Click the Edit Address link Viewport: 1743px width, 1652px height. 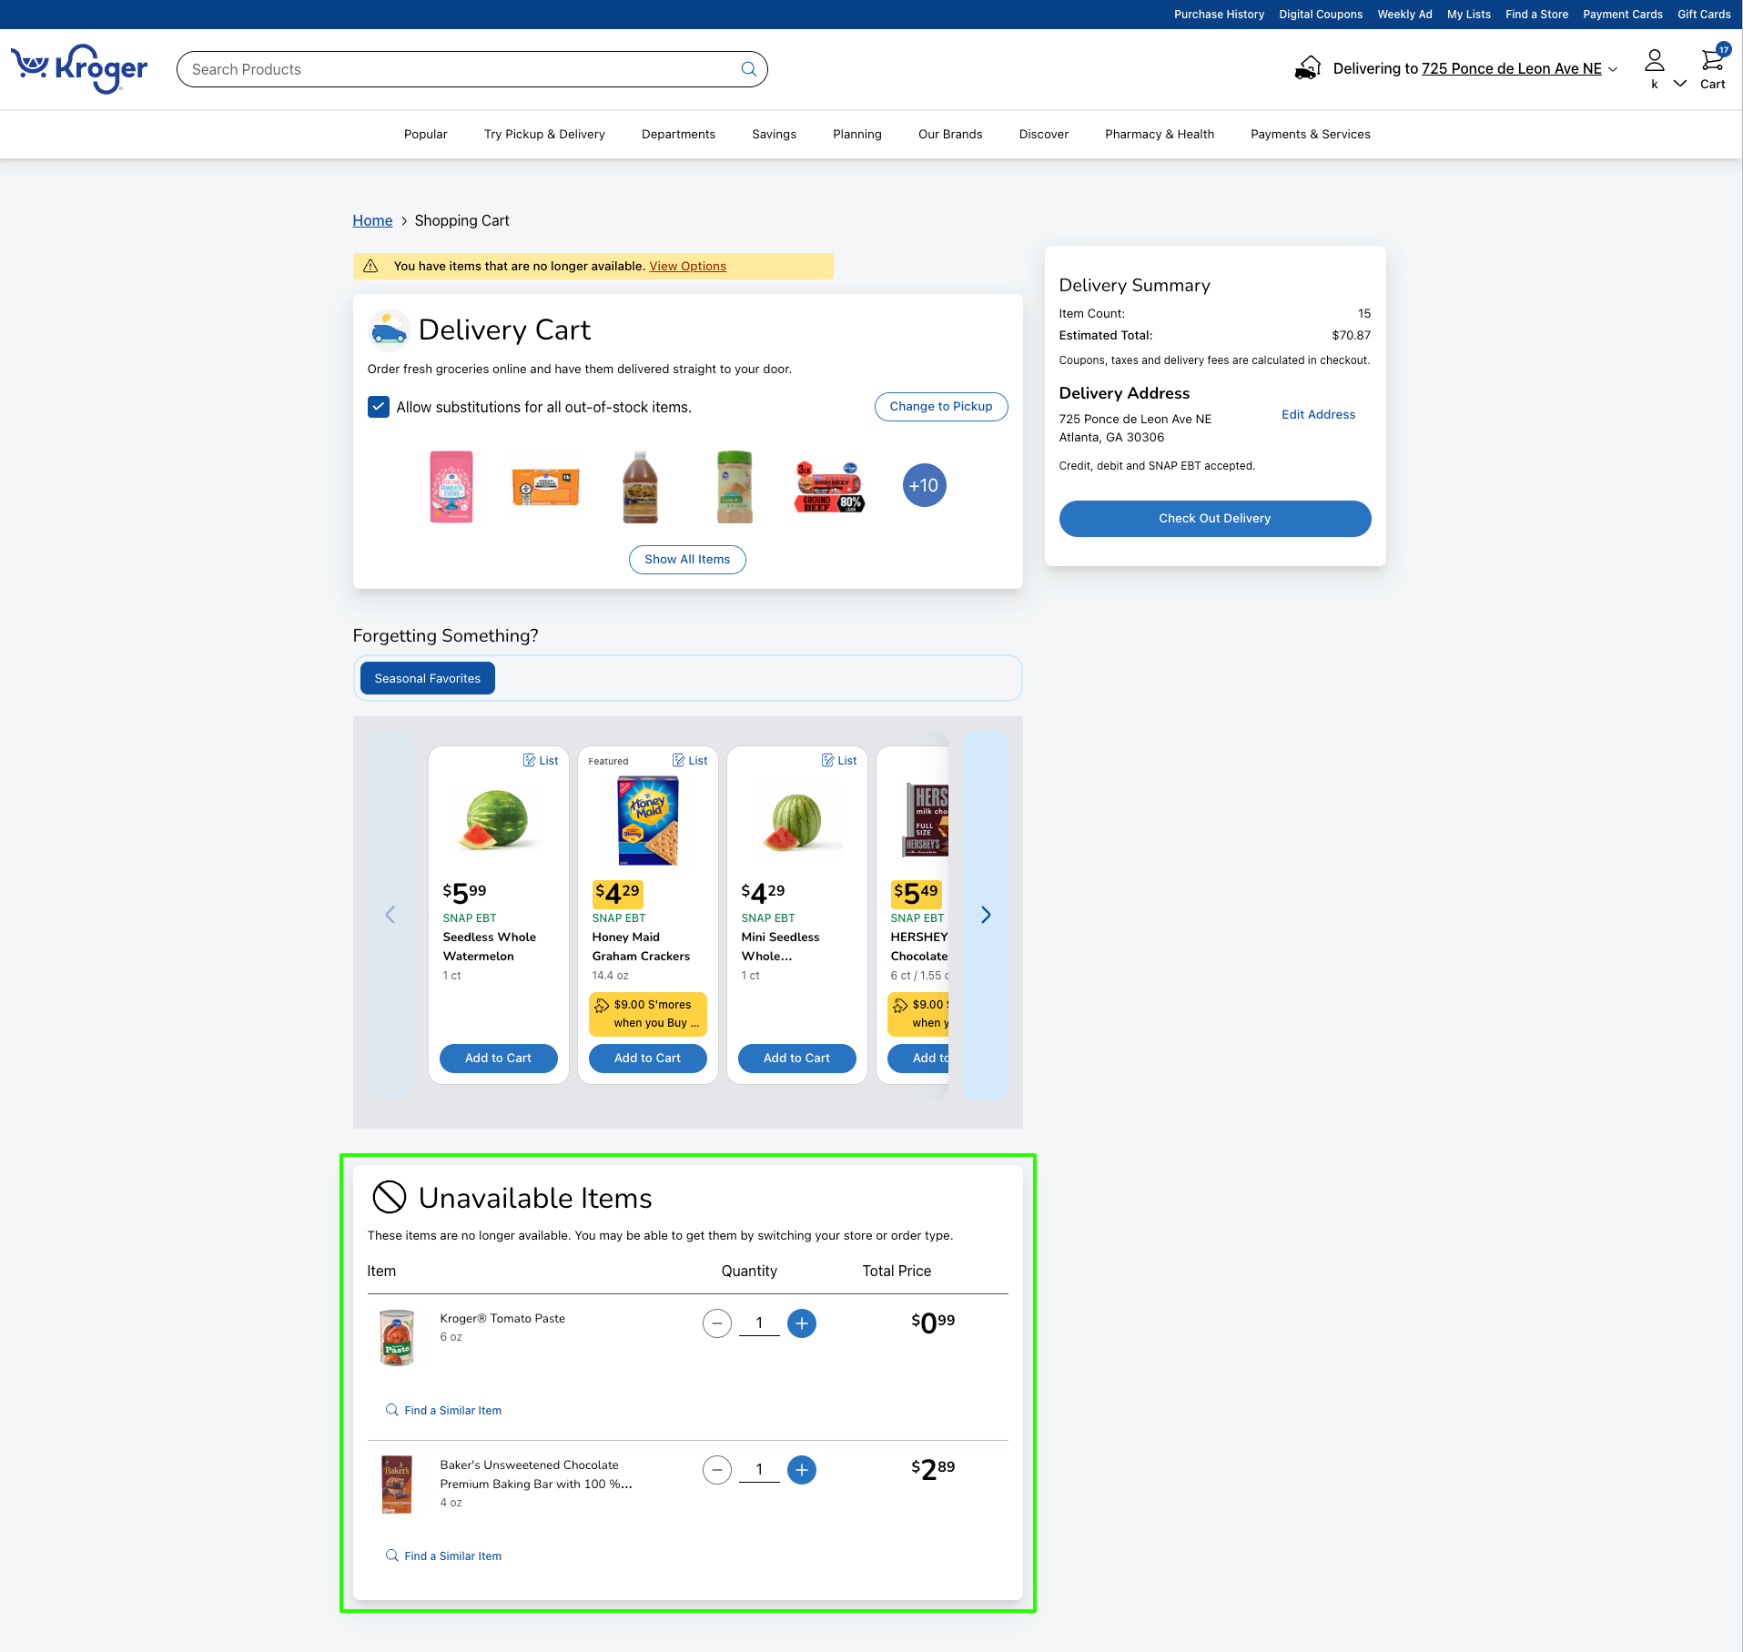tap(1319, 415)
